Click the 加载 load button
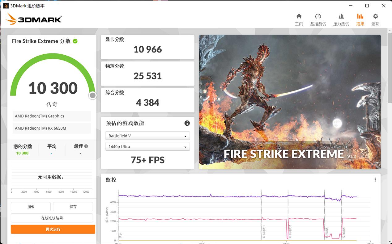 tap(31, 207)
